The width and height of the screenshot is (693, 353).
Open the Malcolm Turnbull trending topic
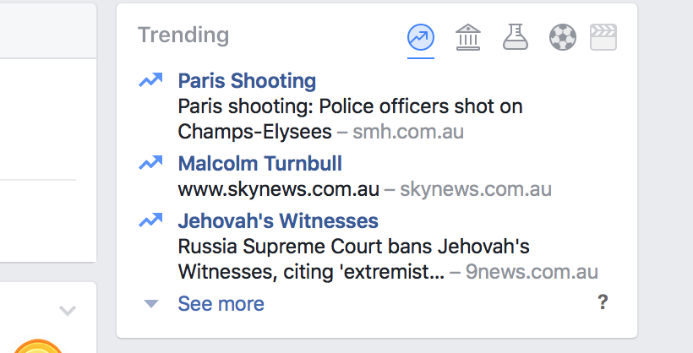click(259, 164)
